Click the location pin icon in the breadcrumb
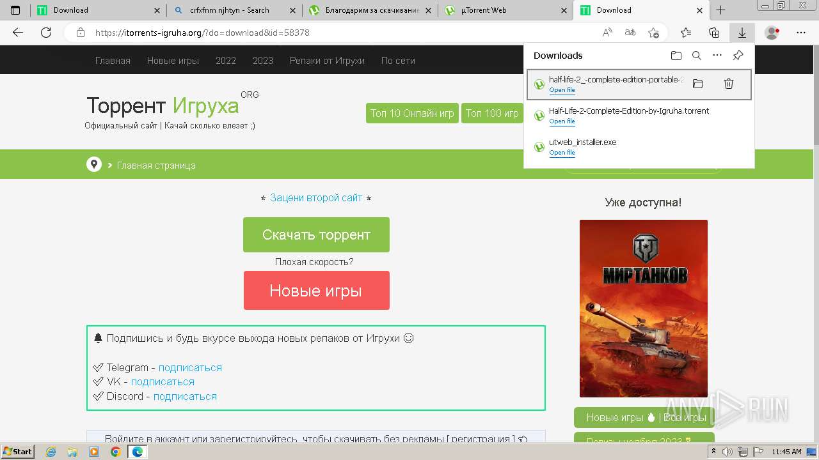Screen dimensions: 819x460 tap(94, 165)
